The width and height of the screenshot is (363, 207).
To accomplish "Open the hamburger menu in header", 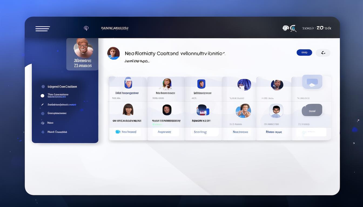I will [42, 29].
